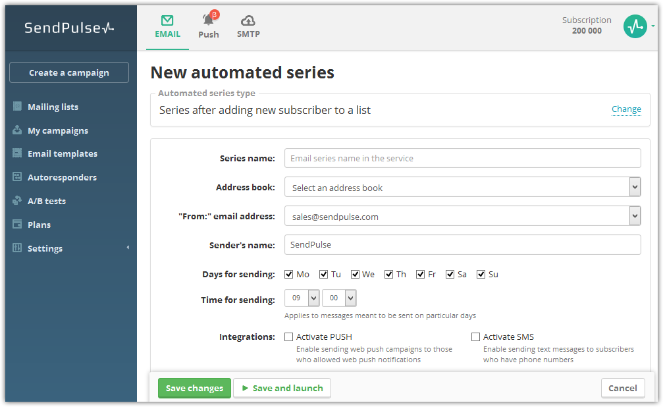Viewport: 663px width, 407px height.
Task: Uncheck the Th day checkbox
Action: pyautogui.click(x=389, y=275)
